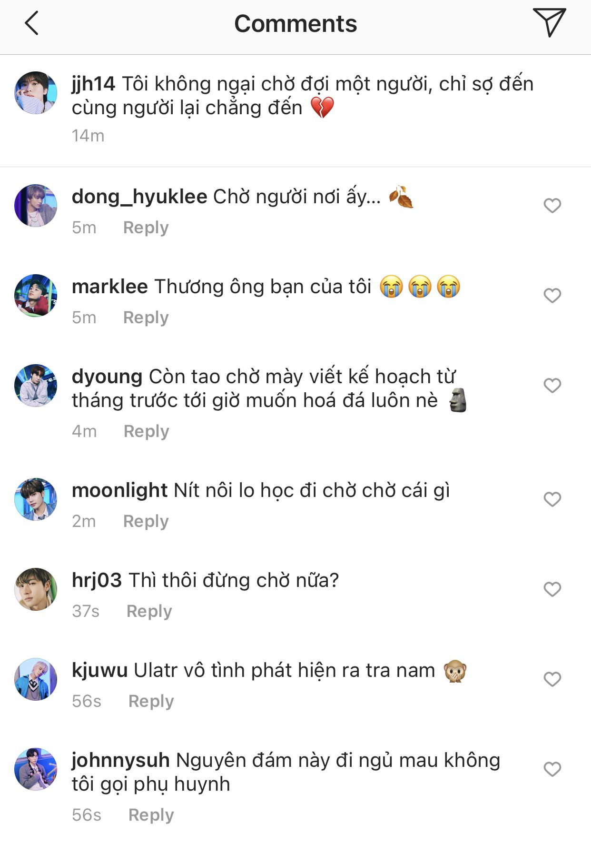591x854 pixels.
Task: Reply to marklee's comment
Action: coord(146,318)
